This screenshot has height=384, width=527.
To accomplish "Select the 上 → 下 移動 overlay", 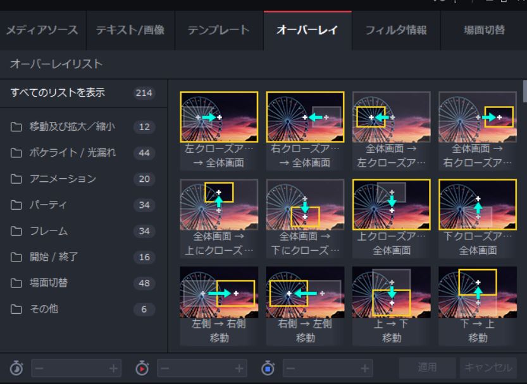I will [391, 292].
